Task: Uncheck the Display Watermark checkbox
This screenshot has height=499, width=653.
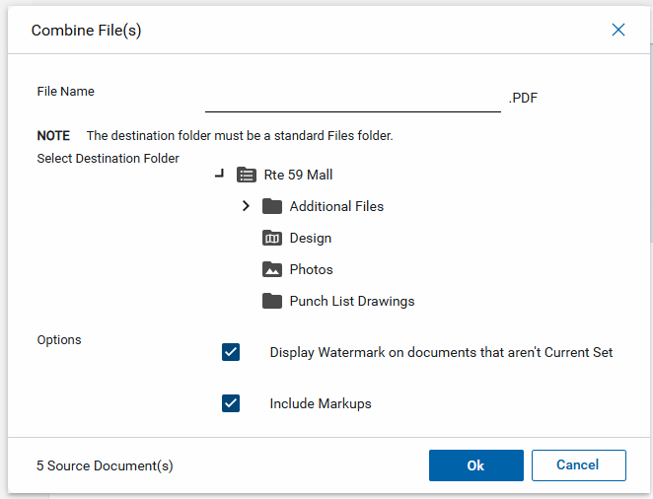Action: (231, 352)
